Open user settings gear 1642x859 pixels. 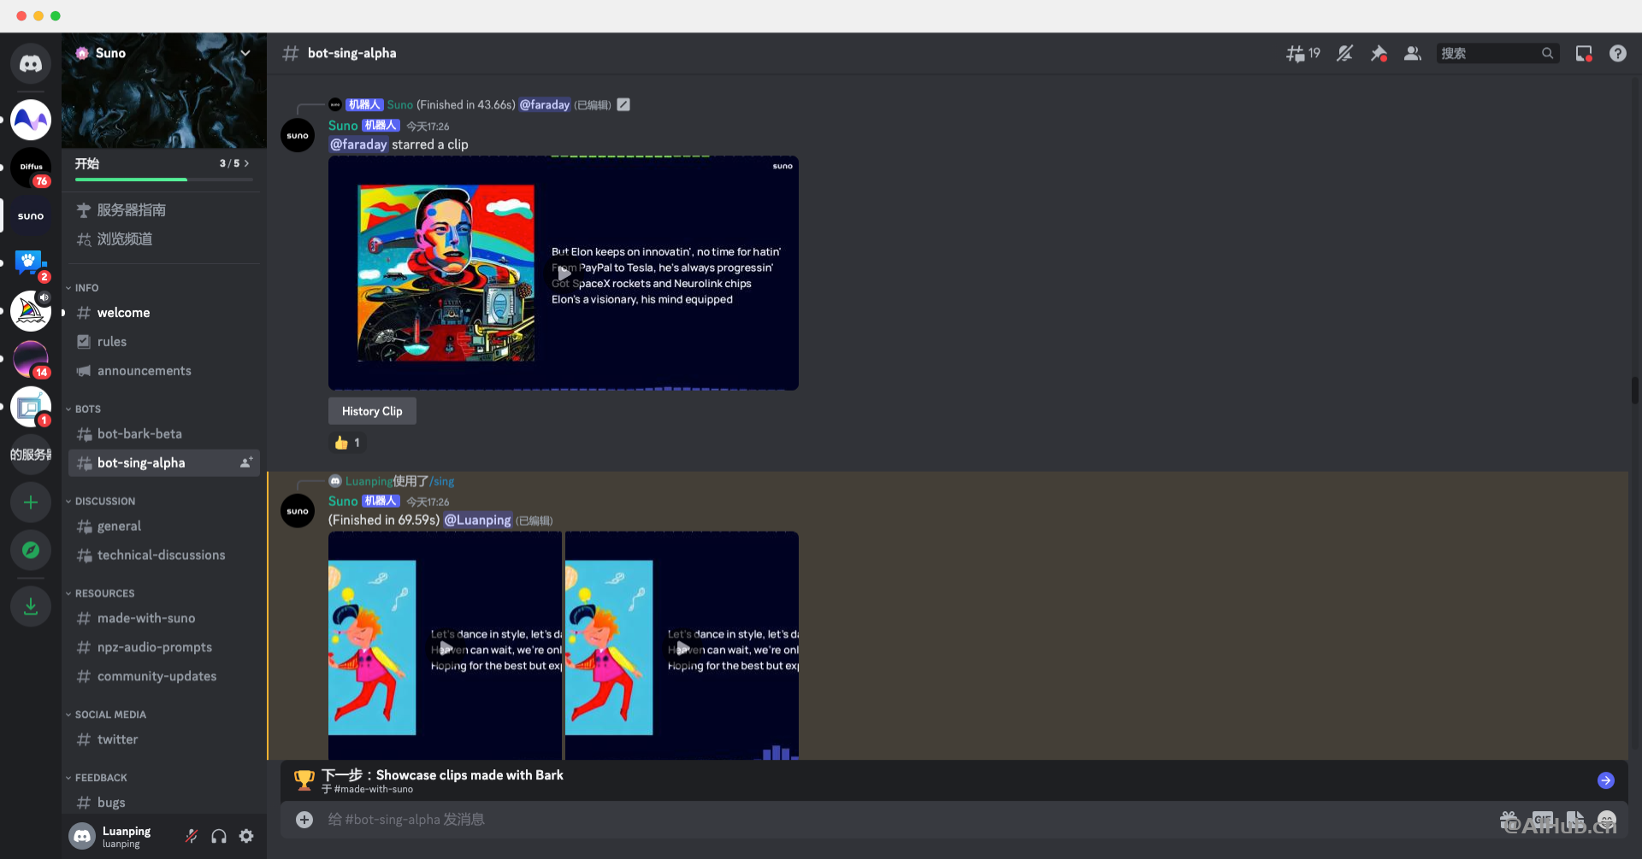(x=246, y=836)
